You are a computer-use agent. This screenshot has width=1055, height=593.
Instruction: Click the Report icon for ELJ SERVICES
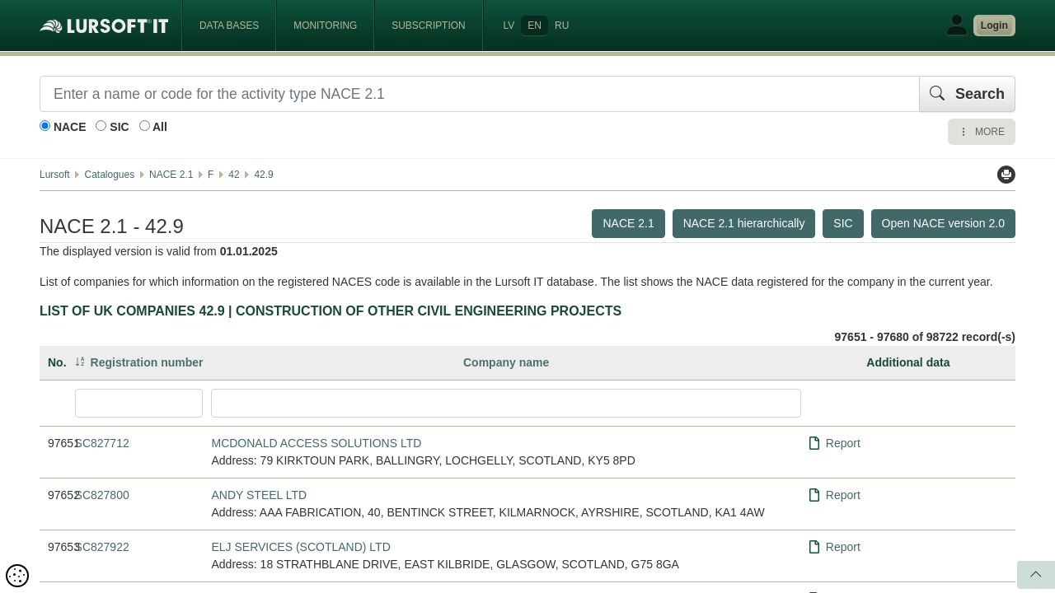pos(814,547)
